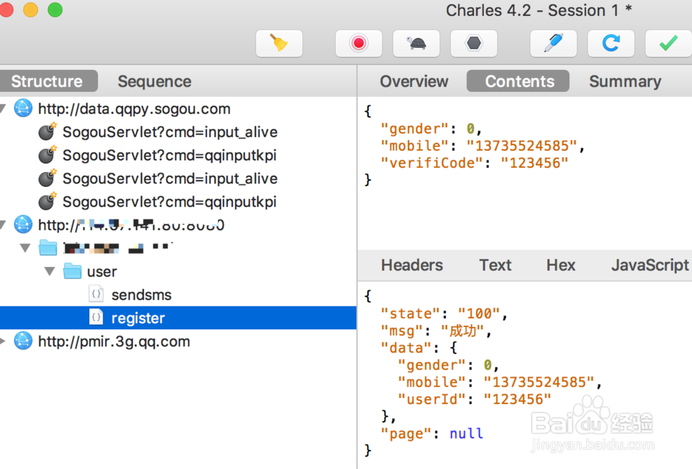Collapse the data.qqpy.sogou.com host node
The width and height of the screenshot is (692, 469).
click(3, 108)
